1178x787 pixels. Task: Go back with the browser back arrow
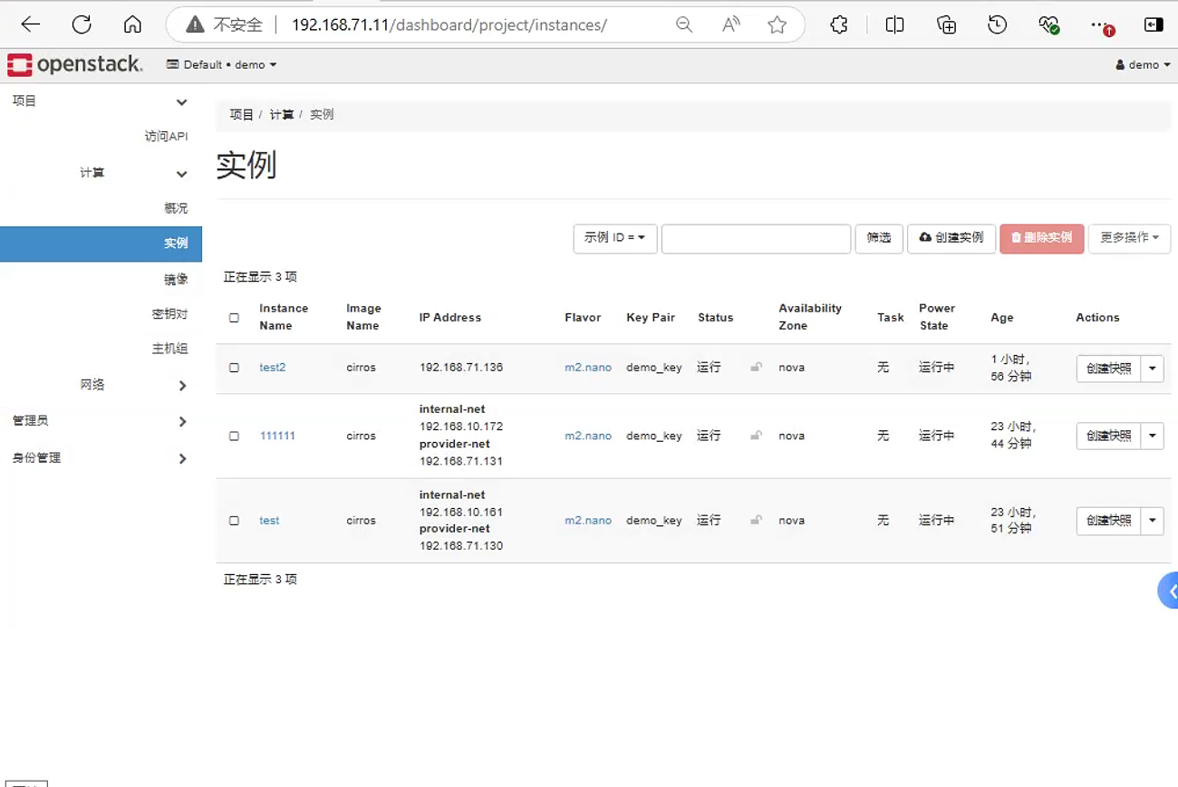pos(31,24)
